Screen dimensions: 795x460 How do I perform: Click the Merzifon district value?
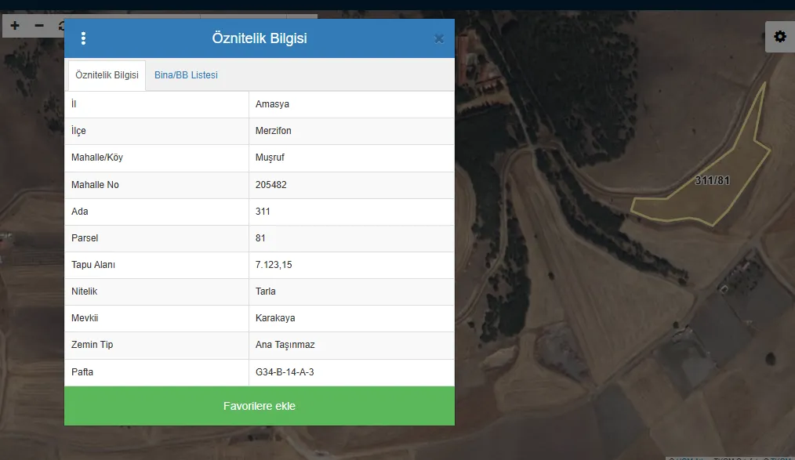coord(273,131)
